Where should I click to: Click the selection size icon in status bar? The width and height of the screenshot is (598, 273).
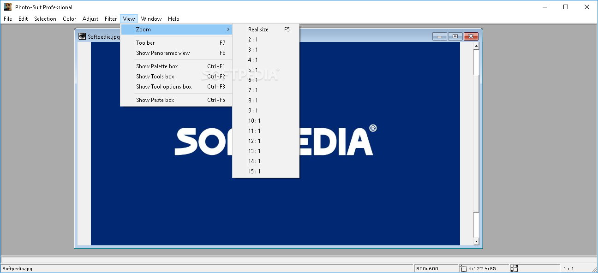[514, 268]
